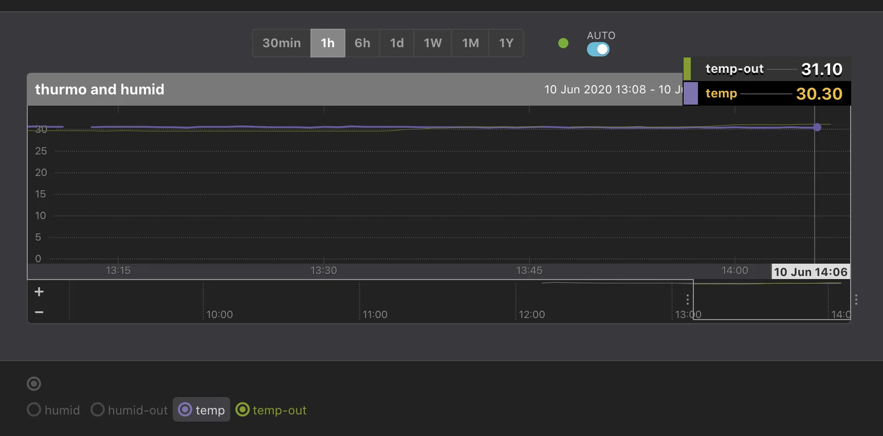Select the 6h time range
Viewport: 883px width, 436px height.
(x=362, y=43)
